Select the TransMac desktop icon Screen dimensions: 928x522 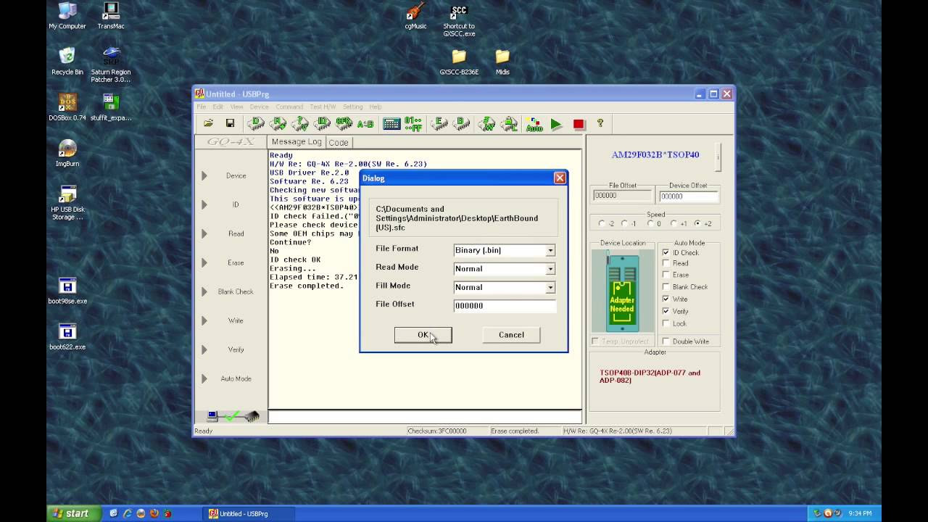point(111,16)
